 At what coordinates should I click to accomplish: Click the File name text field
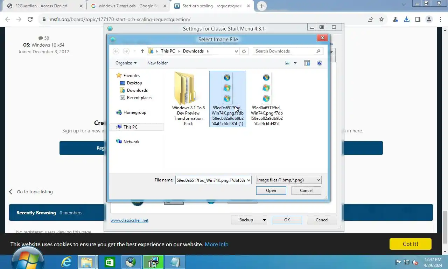click(x=211, y=180)
